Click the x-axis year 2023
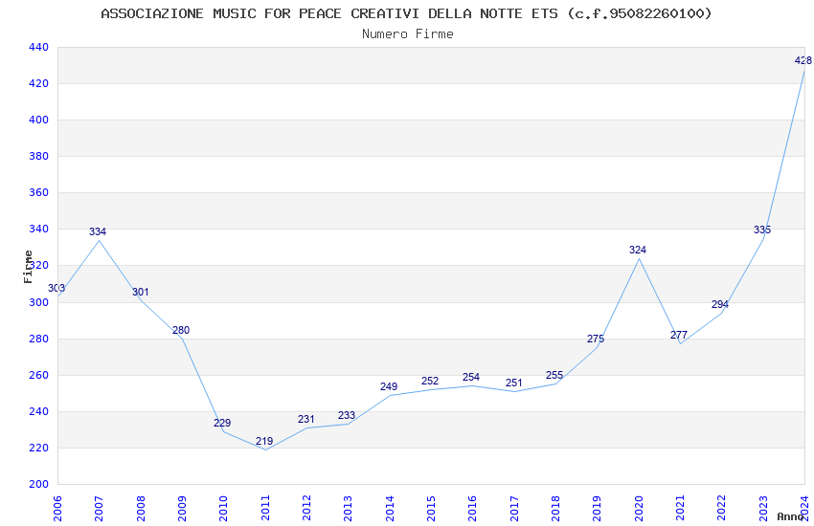 (x=763, y=508)
